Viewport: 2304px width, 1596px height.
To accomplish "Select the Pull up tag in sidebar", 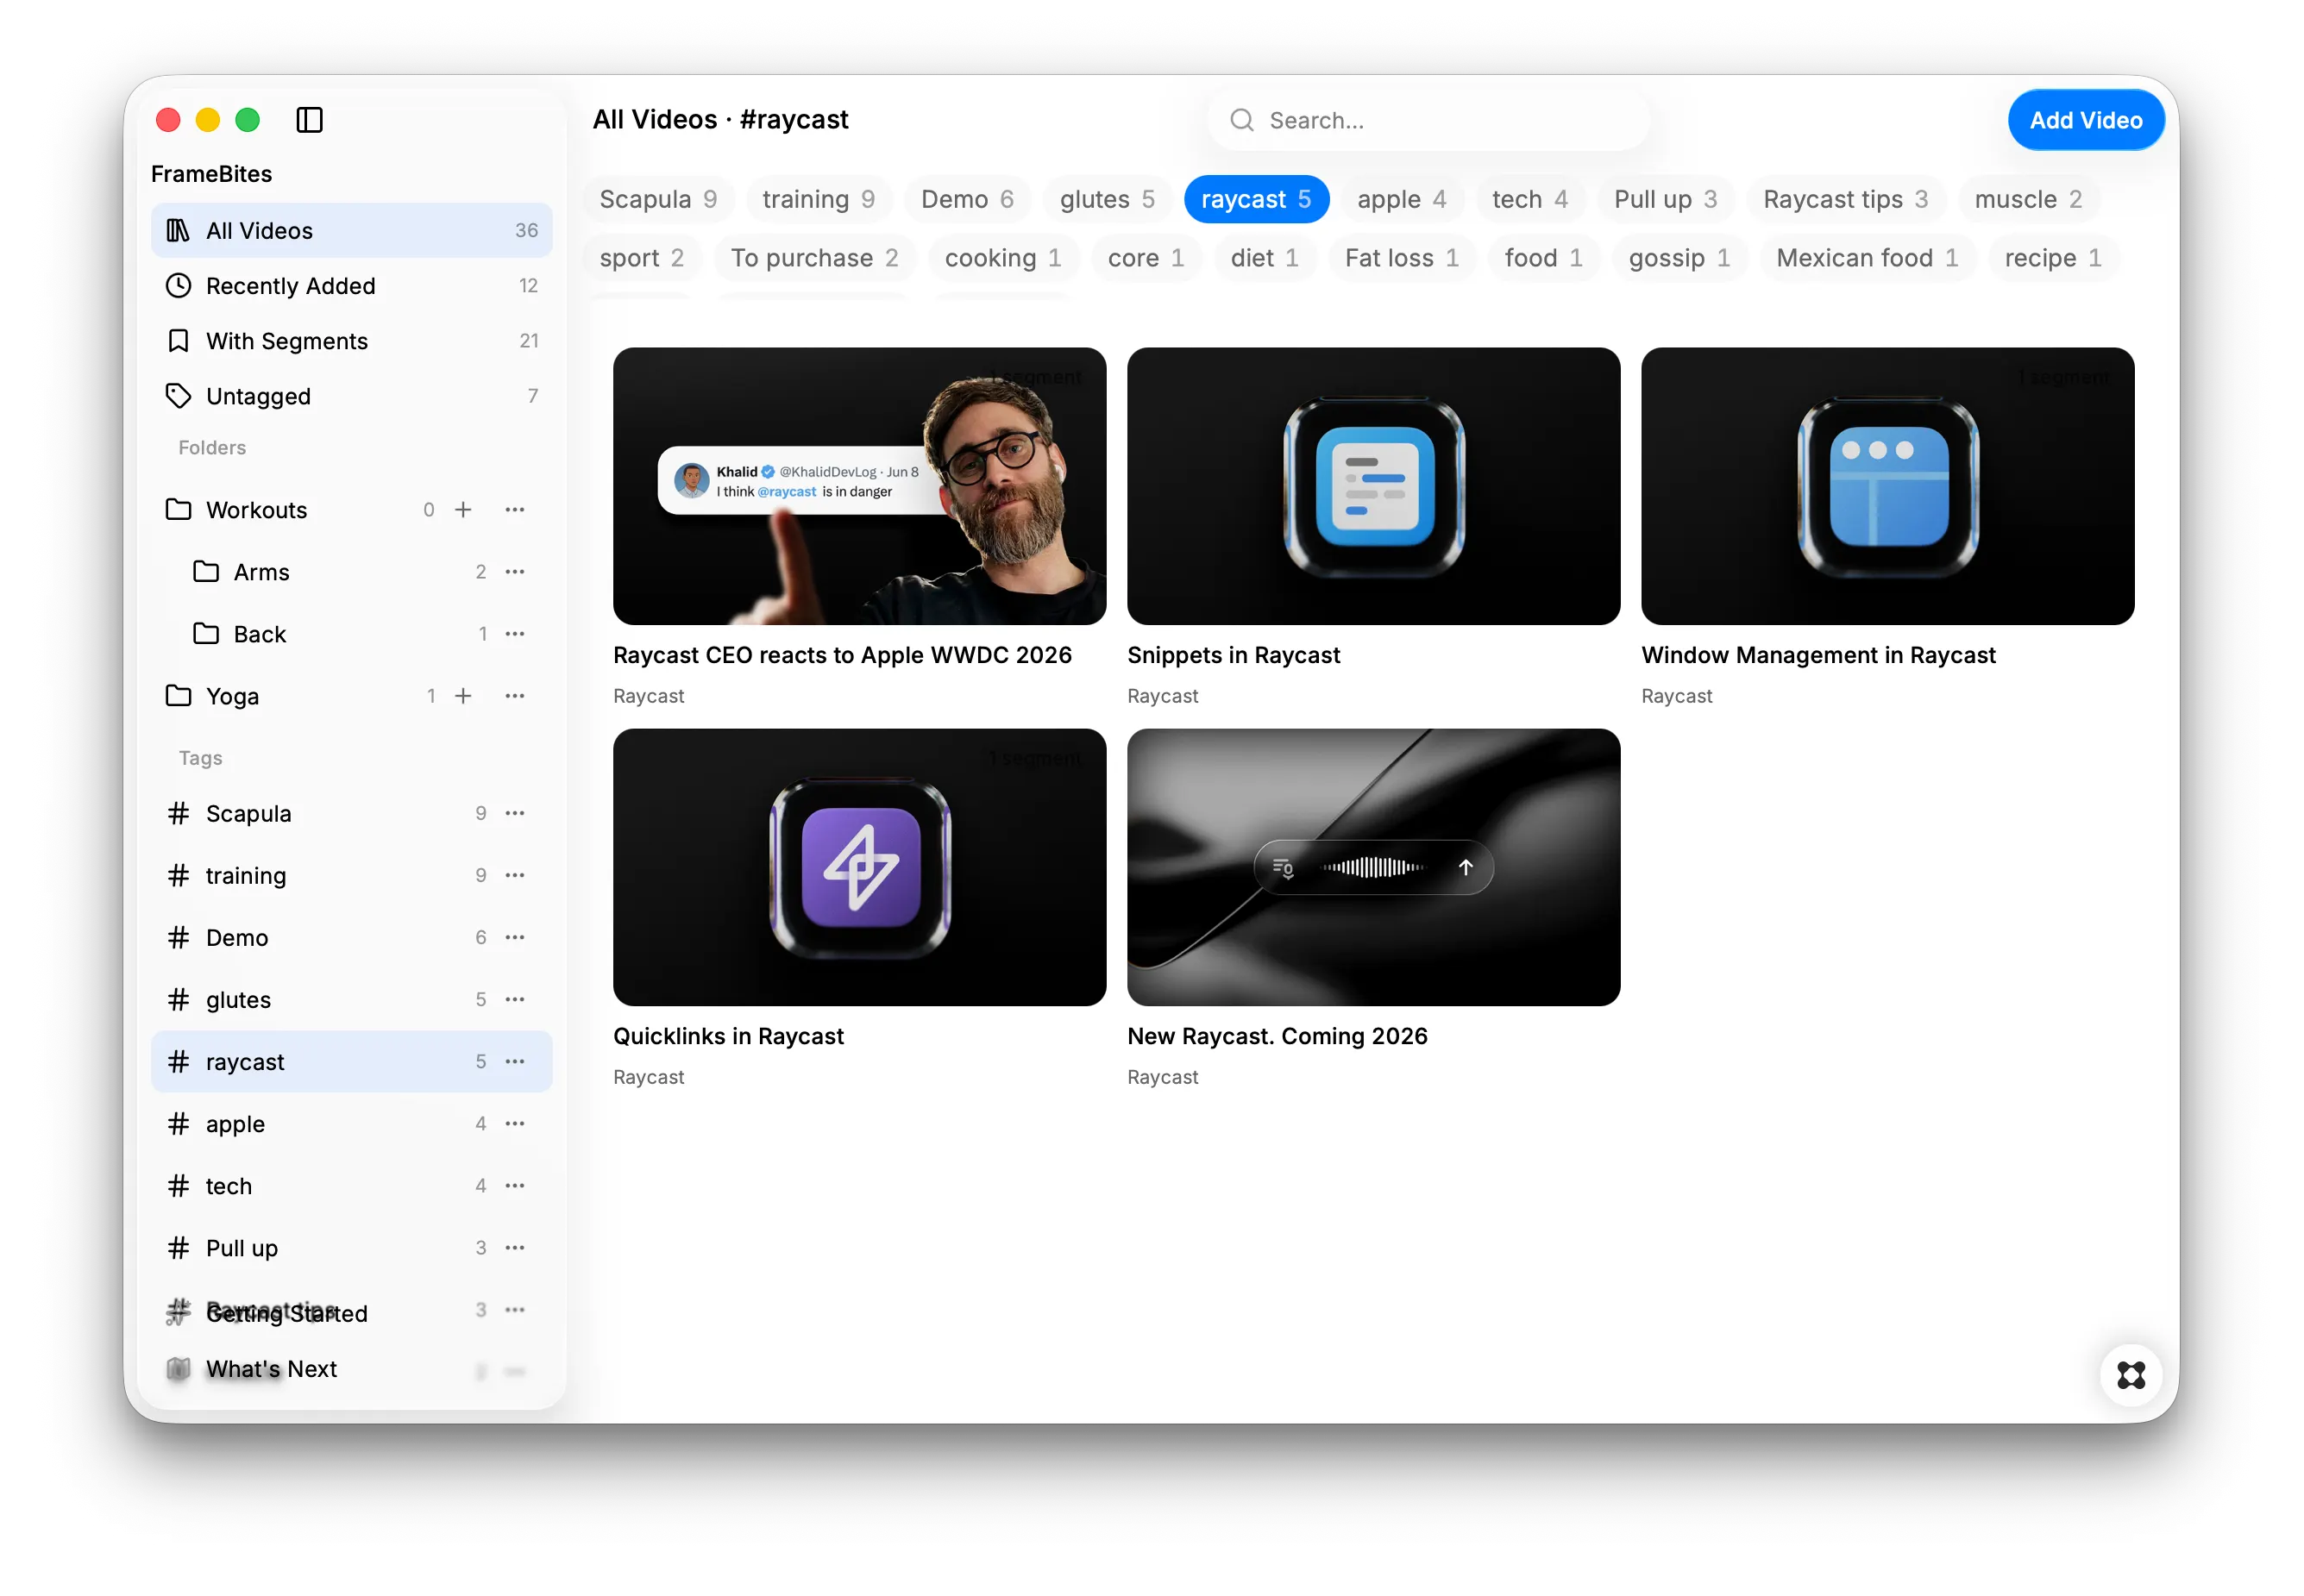I will (351, 1247).
